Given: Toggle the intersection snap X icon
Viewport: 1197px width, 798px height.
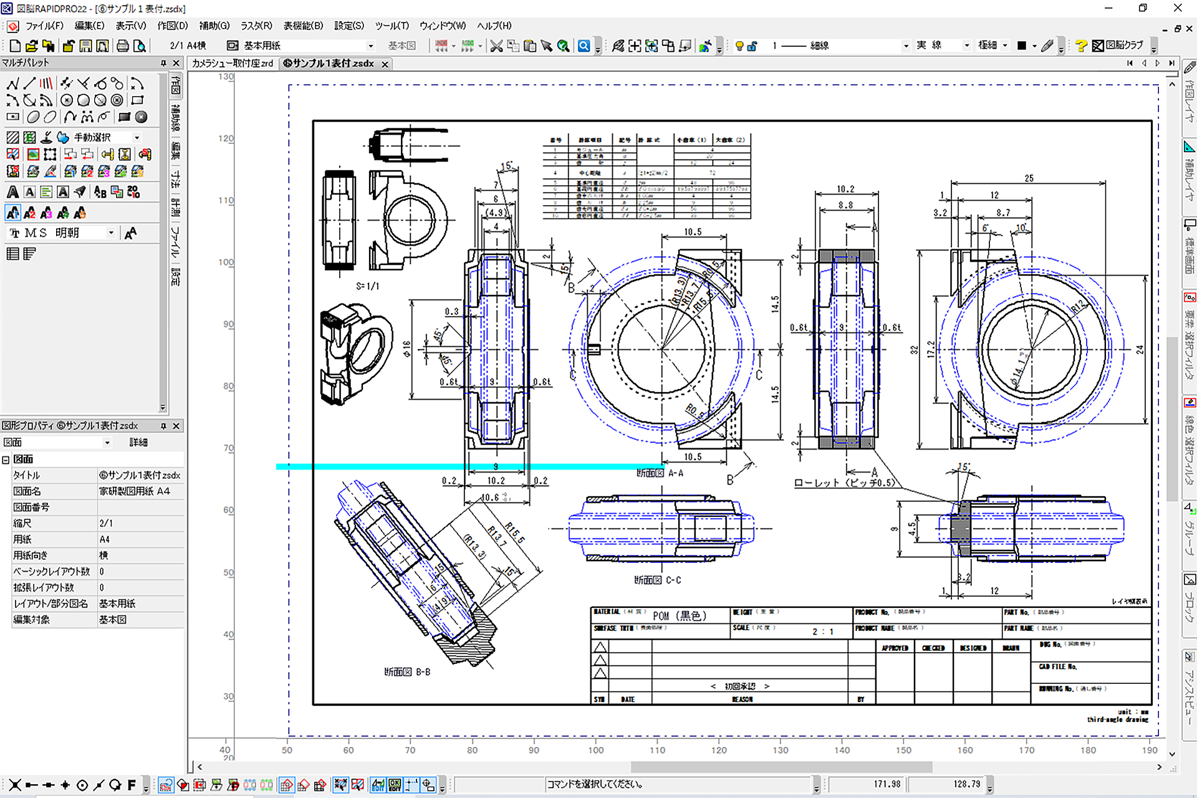Looking at the screenshot, I should point(15,785).
